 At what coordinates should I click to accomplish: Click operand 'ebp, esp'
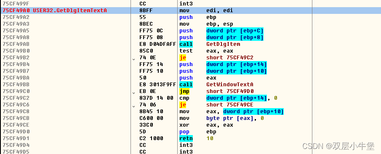coord(220,24)
